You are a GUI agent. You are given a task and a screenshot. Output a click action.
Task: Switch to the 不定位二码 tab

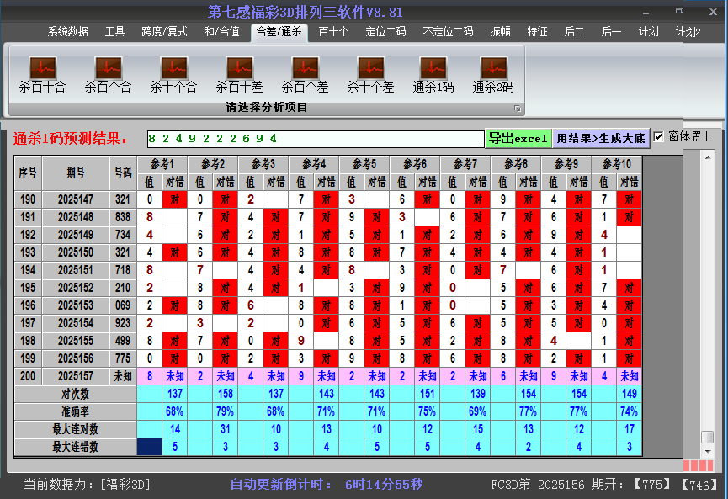coord(448,32)
